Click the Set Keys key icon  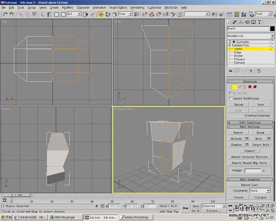[x=185, y=208]
